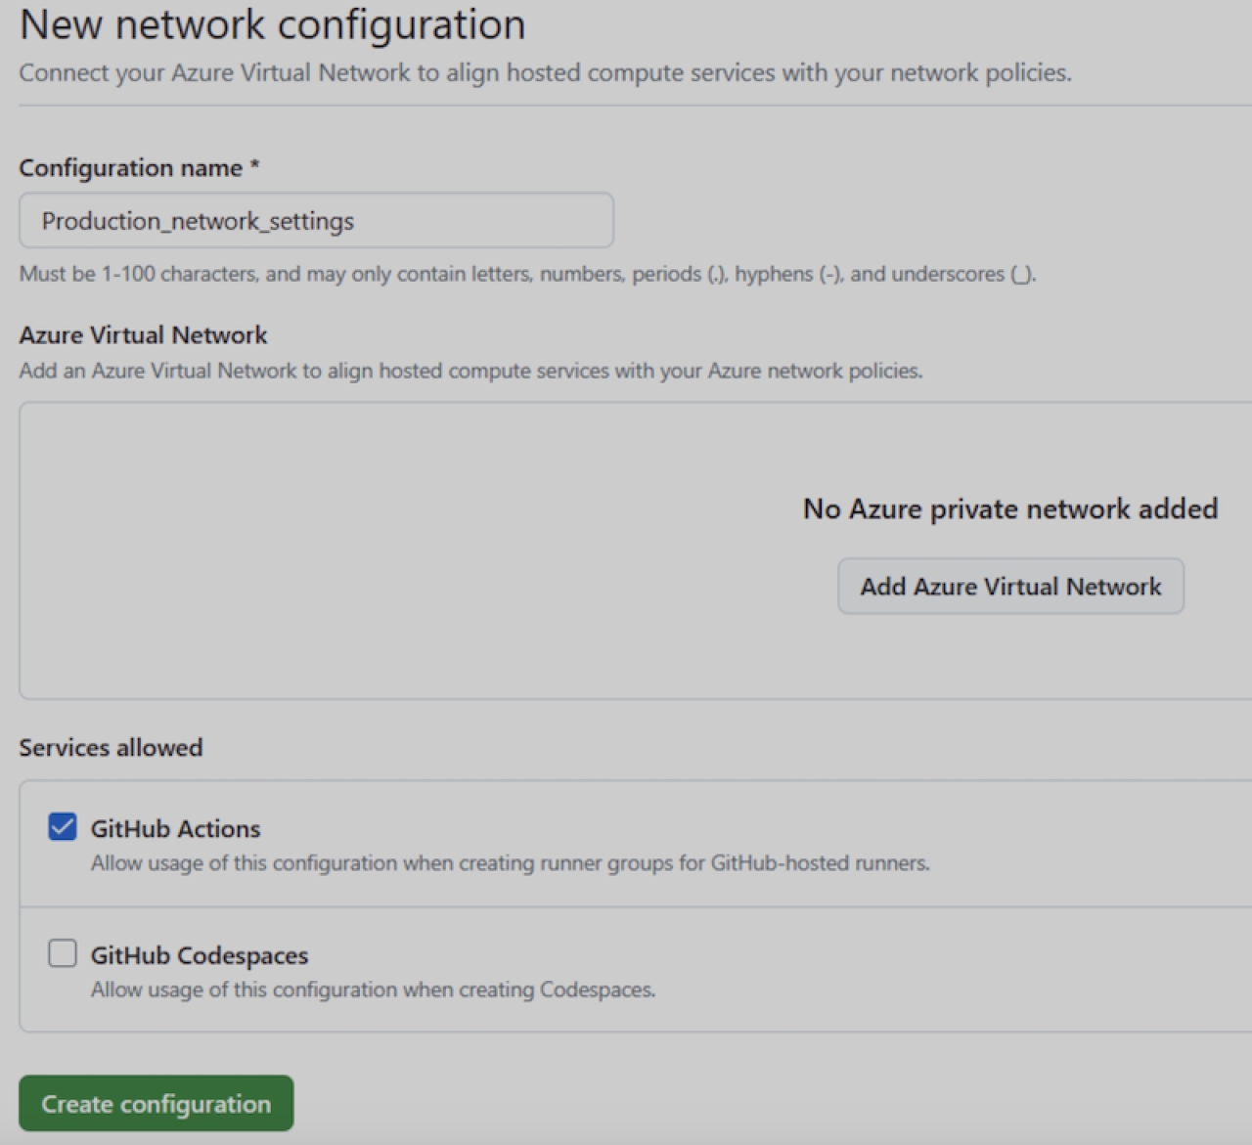Submit with the Create configuration button

[x=156, y=1104]
